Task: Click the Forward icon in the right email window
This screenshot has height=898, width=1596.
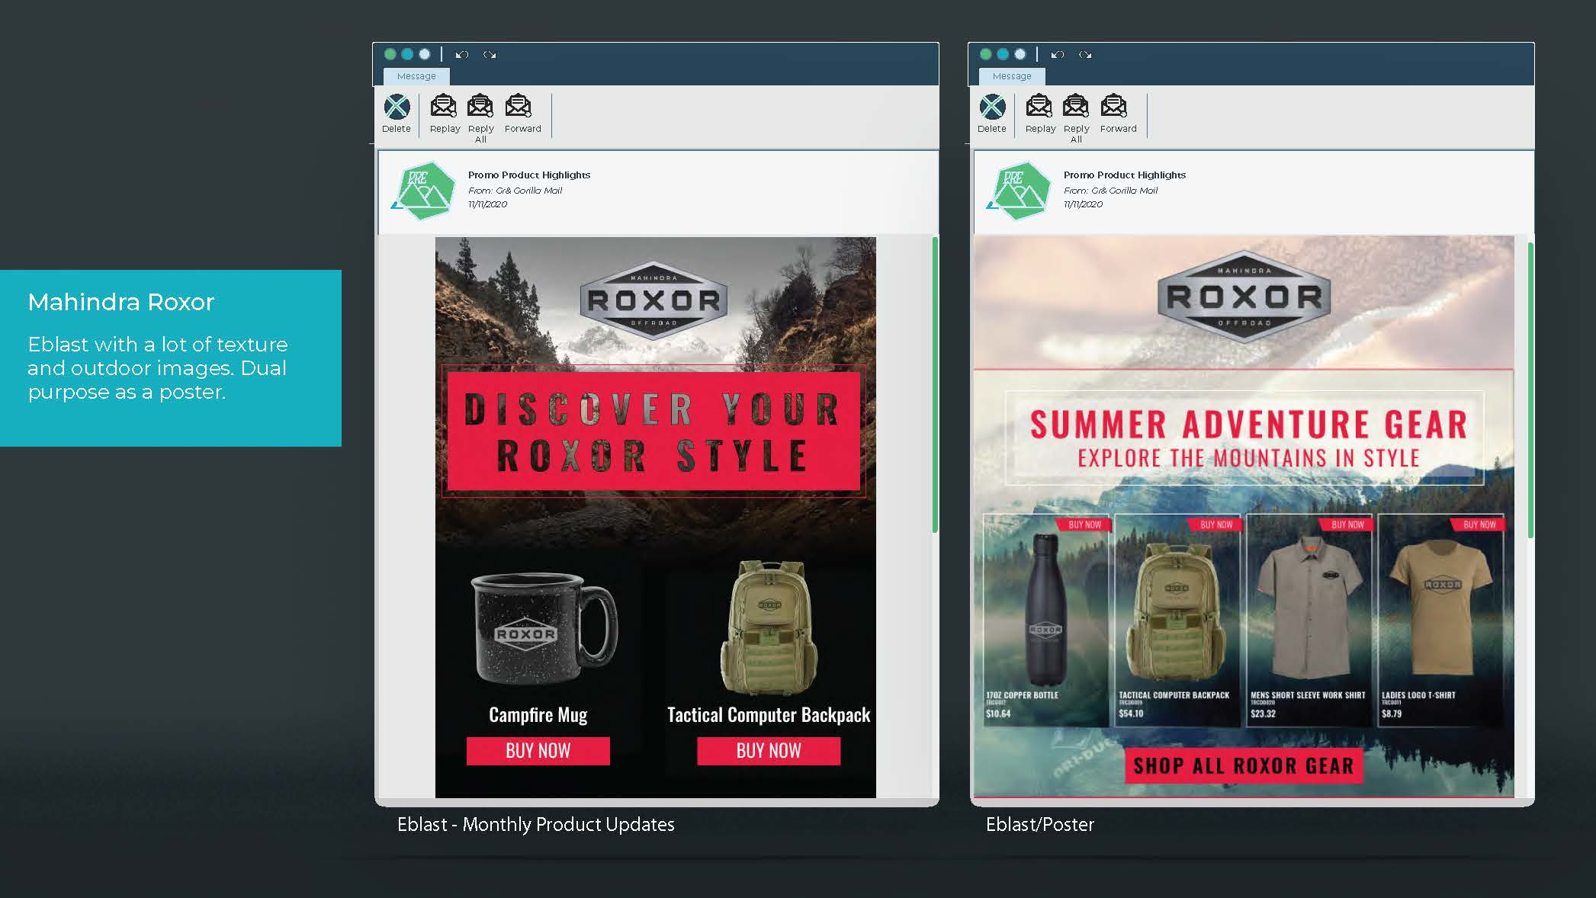Action: (1114, 106)
